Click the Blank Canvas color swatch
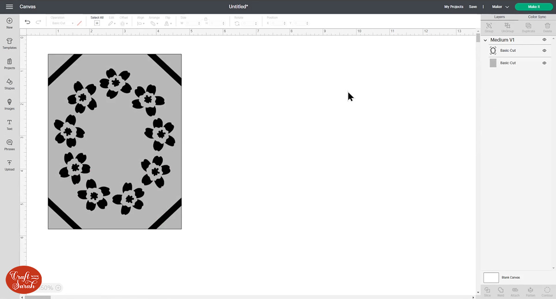Image resolution: width=556 pixels, height=299 pixels. (x=491, y=278)
